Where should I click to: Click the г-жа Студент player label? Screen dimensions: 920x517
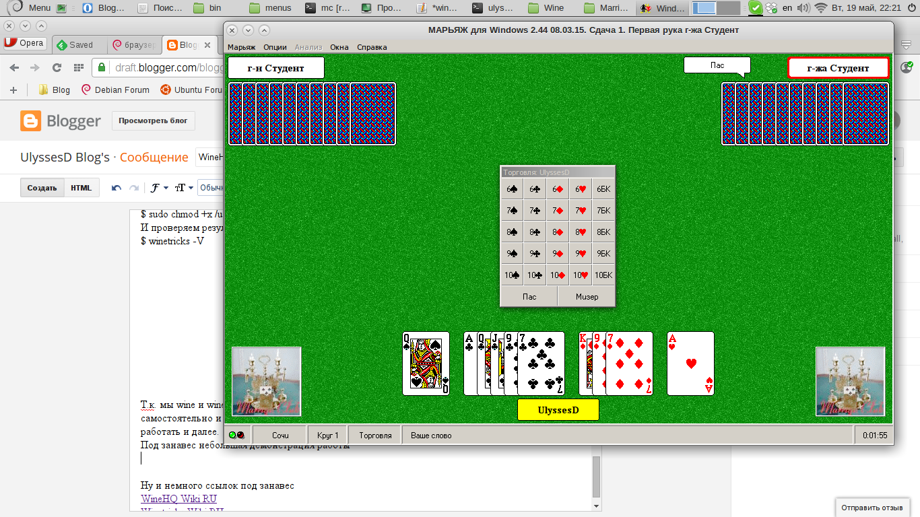tap(839, 68)
